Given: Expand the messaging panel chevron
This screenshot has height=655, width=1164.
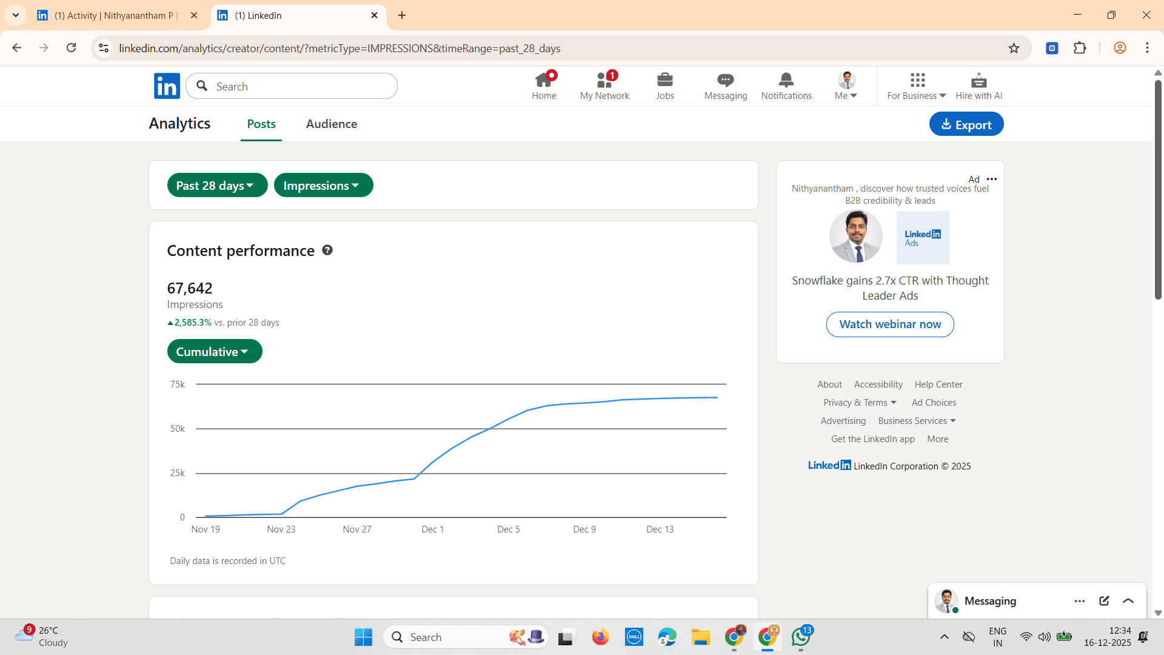Looking at the screenshot, I should (1128, 601).
